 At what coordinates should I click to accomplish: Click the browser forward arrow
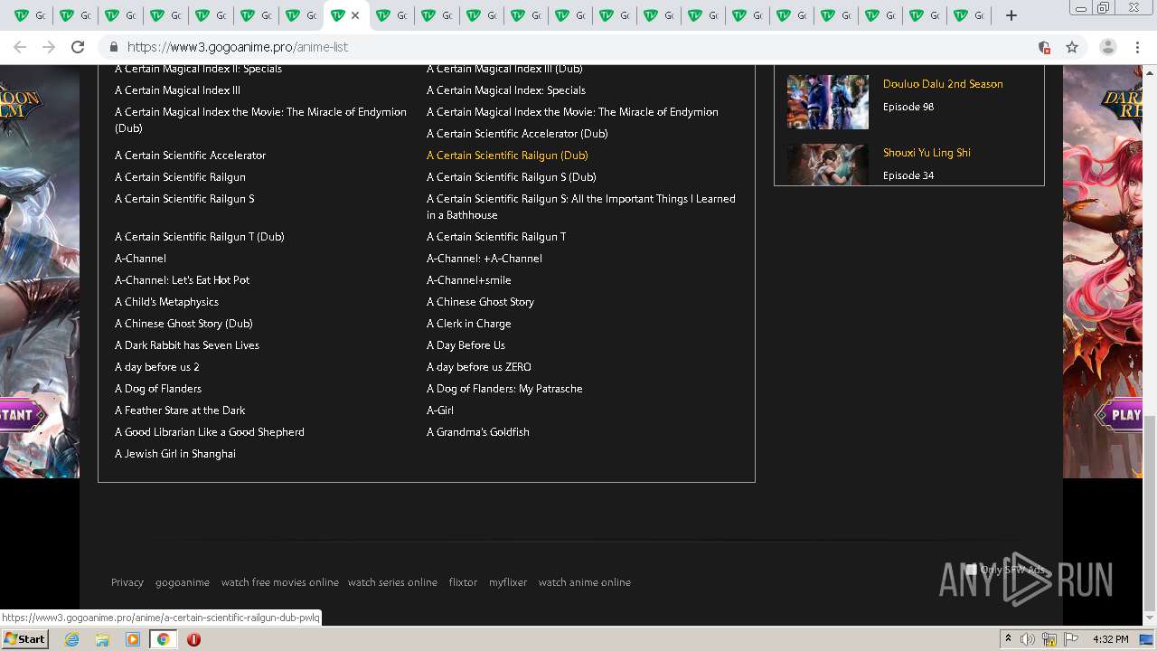pyautogui.click(x=49, y=47)
